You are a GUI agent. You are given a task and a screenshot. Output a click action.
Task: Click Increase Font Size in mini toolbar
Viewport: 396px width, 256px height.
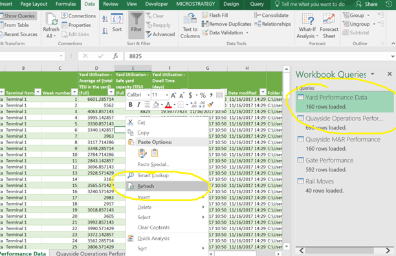173,95
